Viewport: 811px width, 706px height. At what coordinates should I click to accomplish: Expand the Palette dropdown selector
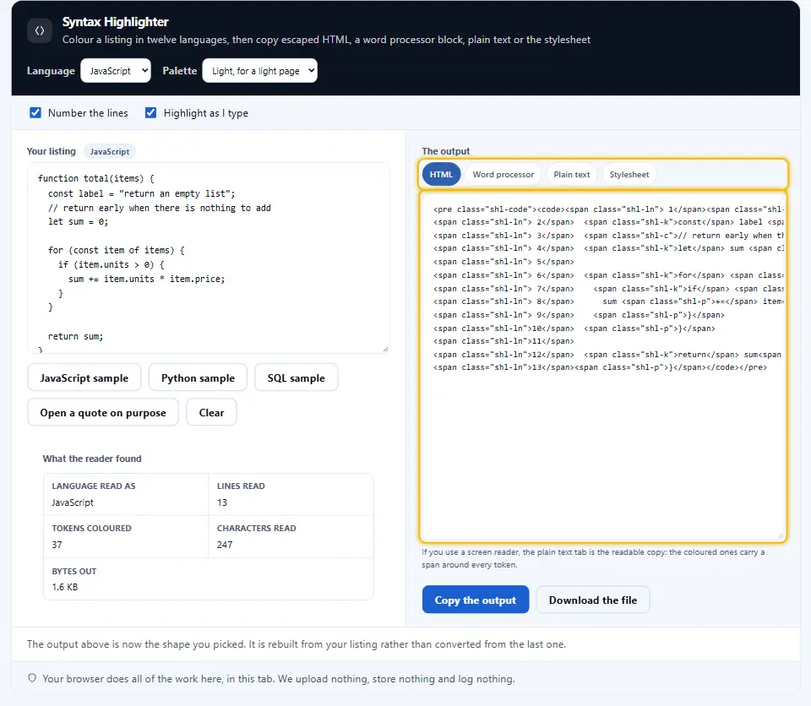click(259, 71)
